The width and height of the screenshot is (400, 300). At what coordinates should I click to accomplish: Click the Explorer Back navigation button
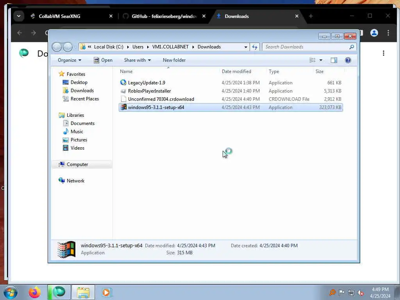click(x=57, y=47)
